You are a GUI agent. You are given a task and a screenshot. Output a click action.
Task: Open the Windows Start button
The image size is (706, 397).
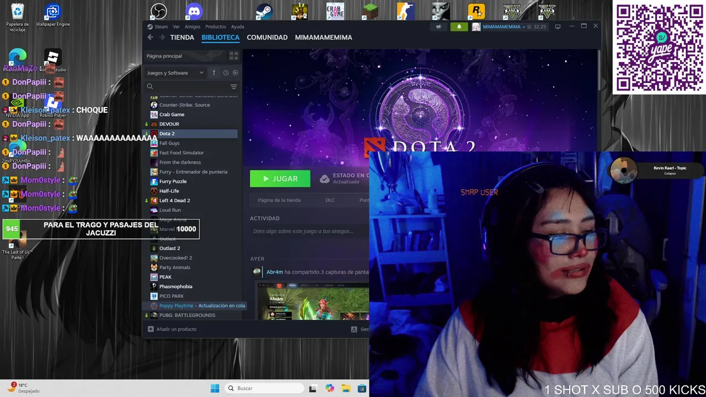click(215, 388)
